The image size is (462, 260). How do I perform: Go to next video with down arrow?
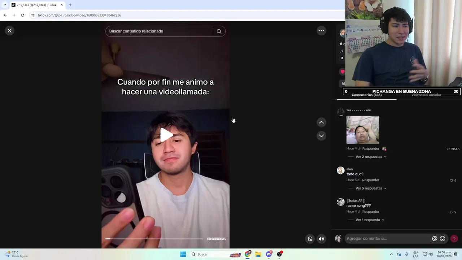click(321, 136)
